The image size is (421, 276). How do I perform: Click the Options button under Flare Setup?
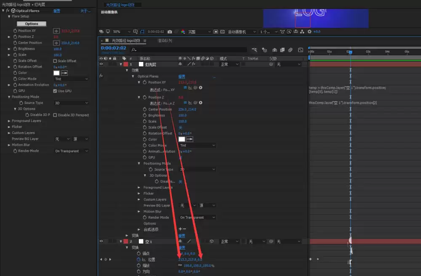32,24
